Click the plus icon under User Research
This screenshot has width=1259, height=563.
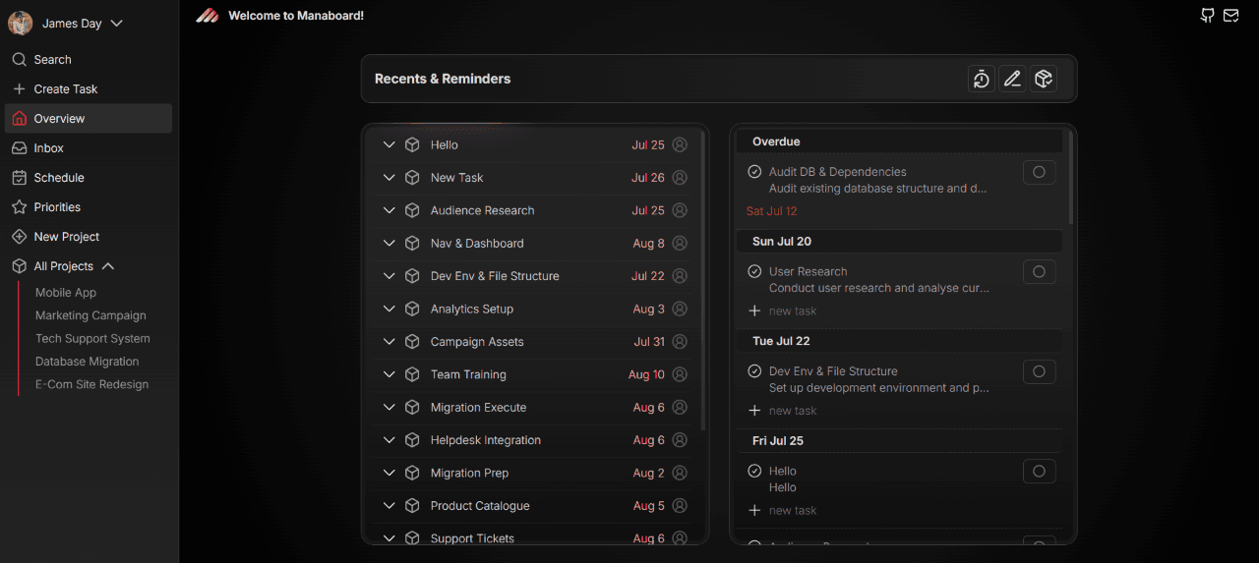point(754,310)
